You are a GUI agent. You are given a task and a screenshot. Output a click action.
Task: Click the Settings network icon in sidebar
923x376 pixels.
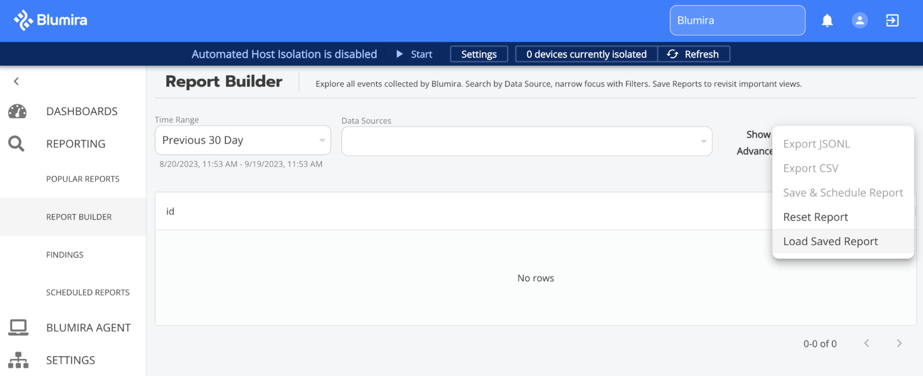coord(18,360)
